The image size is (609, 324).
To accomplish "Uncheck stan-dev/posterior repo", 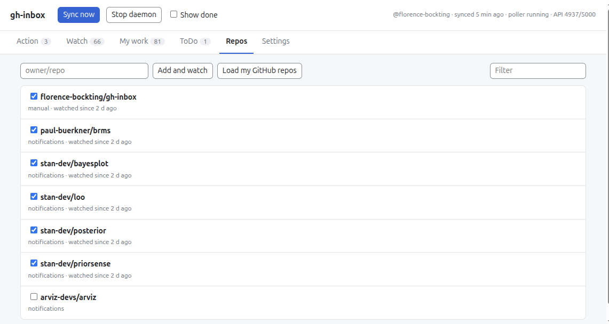I will coord(34,230).
